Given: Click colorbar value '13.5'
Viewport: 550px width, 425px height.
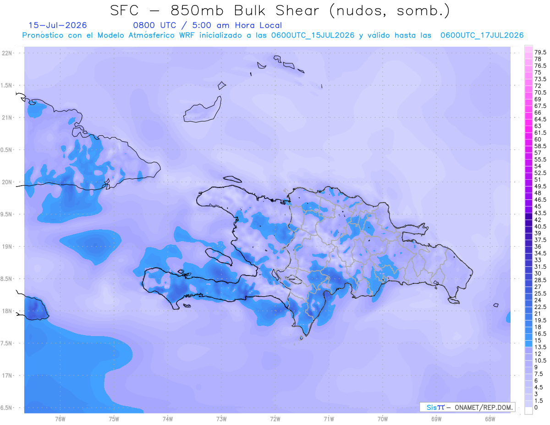Looking at the screenshot, I should 540,347.
